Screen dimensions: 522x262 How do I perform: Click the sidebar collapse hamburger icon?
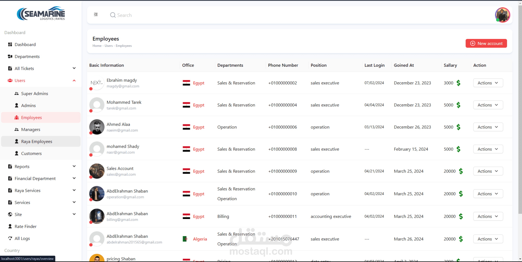click(96, 15)
